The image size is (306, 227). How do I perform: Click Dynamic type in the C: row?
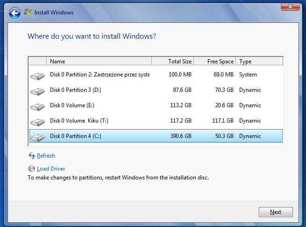click(250, 136)
